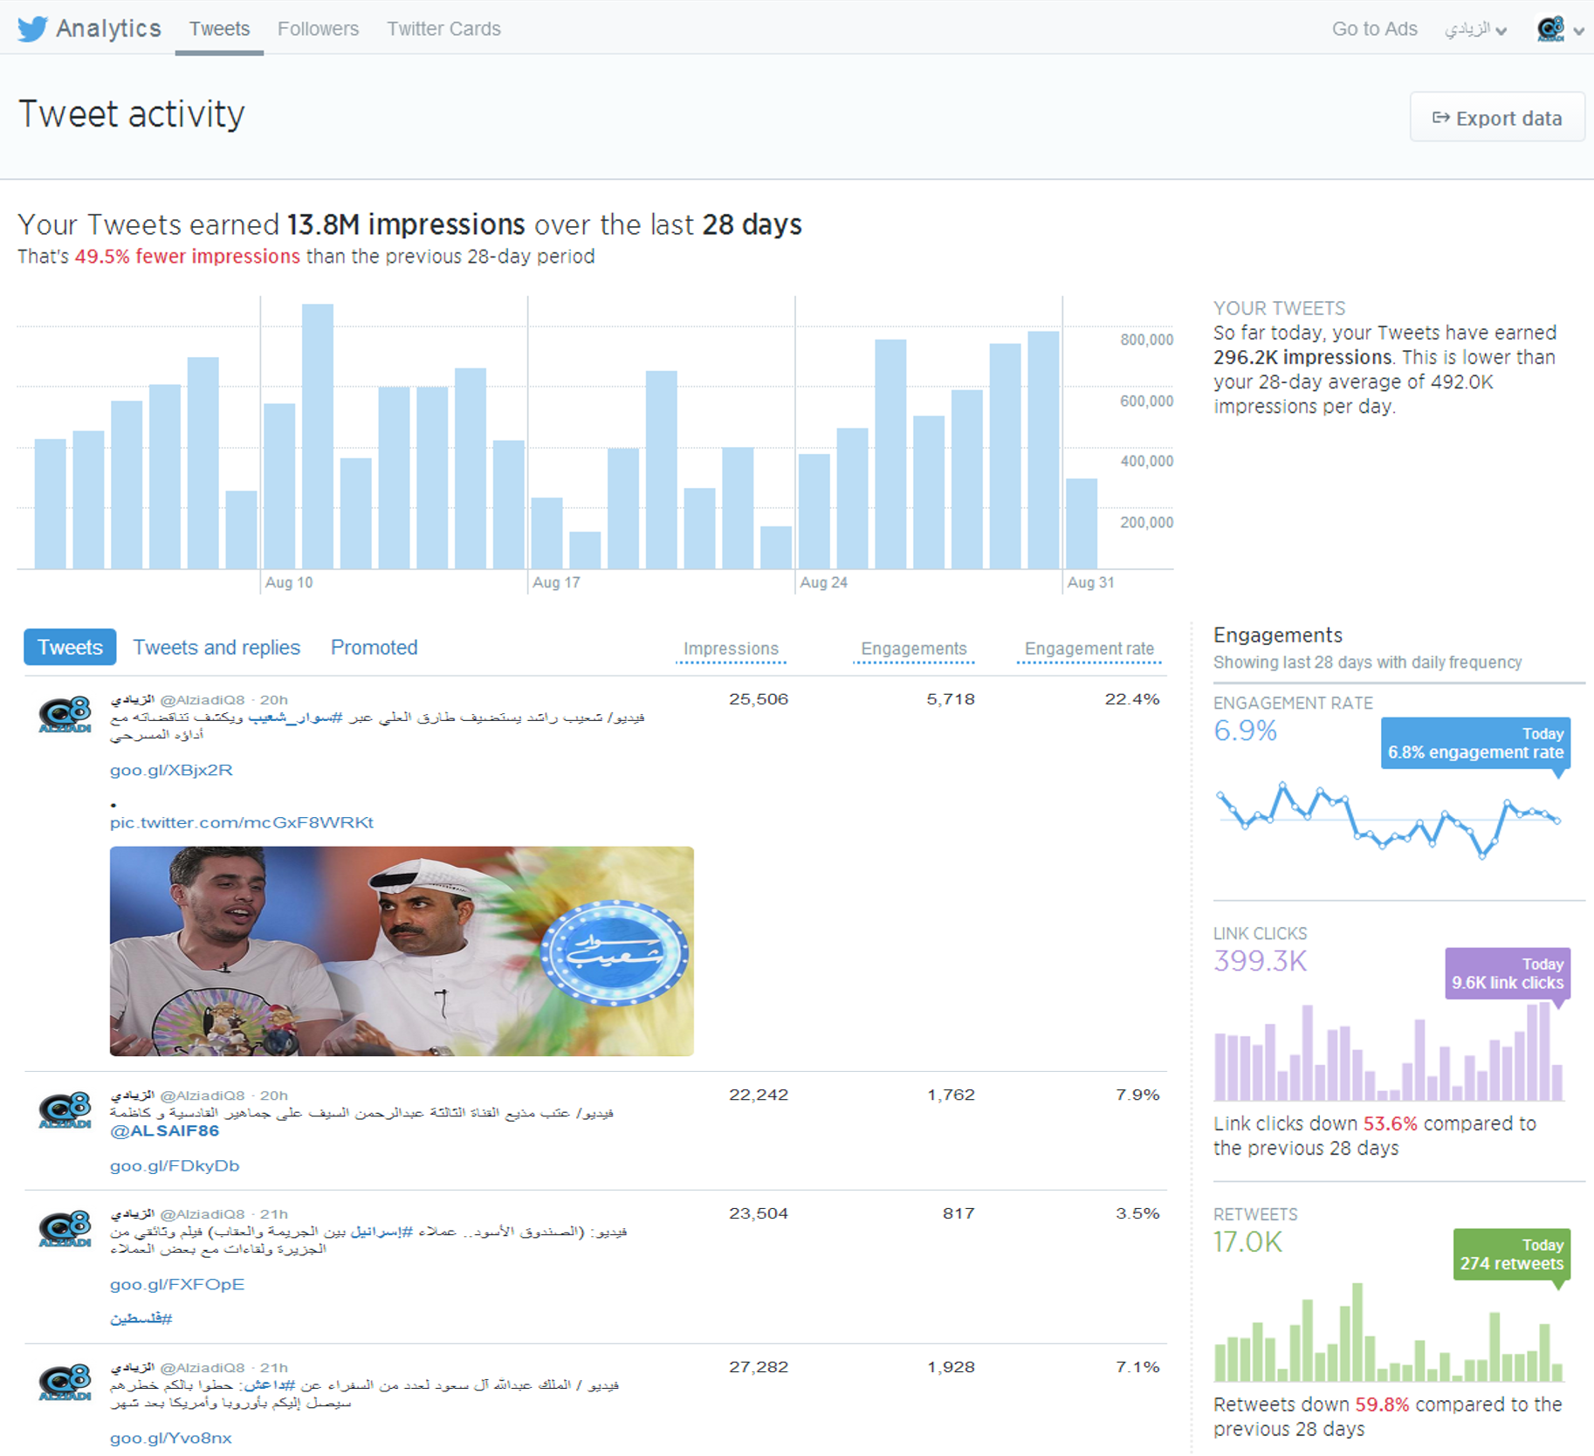Click the Today 9.6K link clicks badge
The height and width of the screenshot is (1456, 1594).
point(1507,972)
